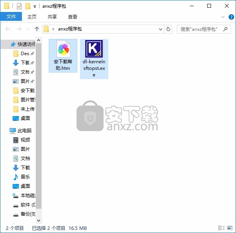Open 桌面 under quick access

click(21, 118)
